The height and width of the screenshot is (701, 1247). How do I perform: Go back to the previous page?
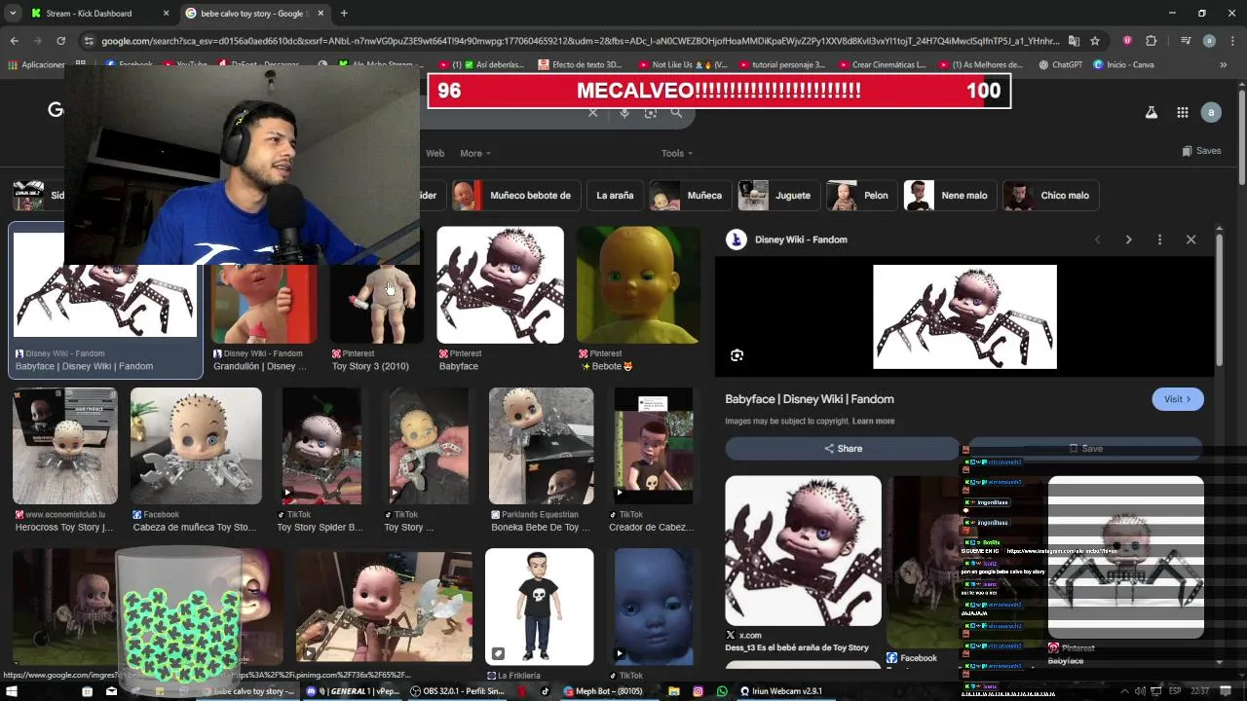14,41
